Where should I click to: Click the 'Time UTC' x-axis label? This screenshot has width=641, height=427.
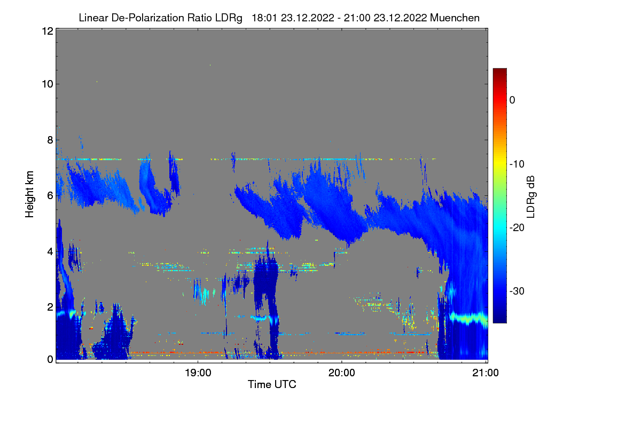click(272, 384)
